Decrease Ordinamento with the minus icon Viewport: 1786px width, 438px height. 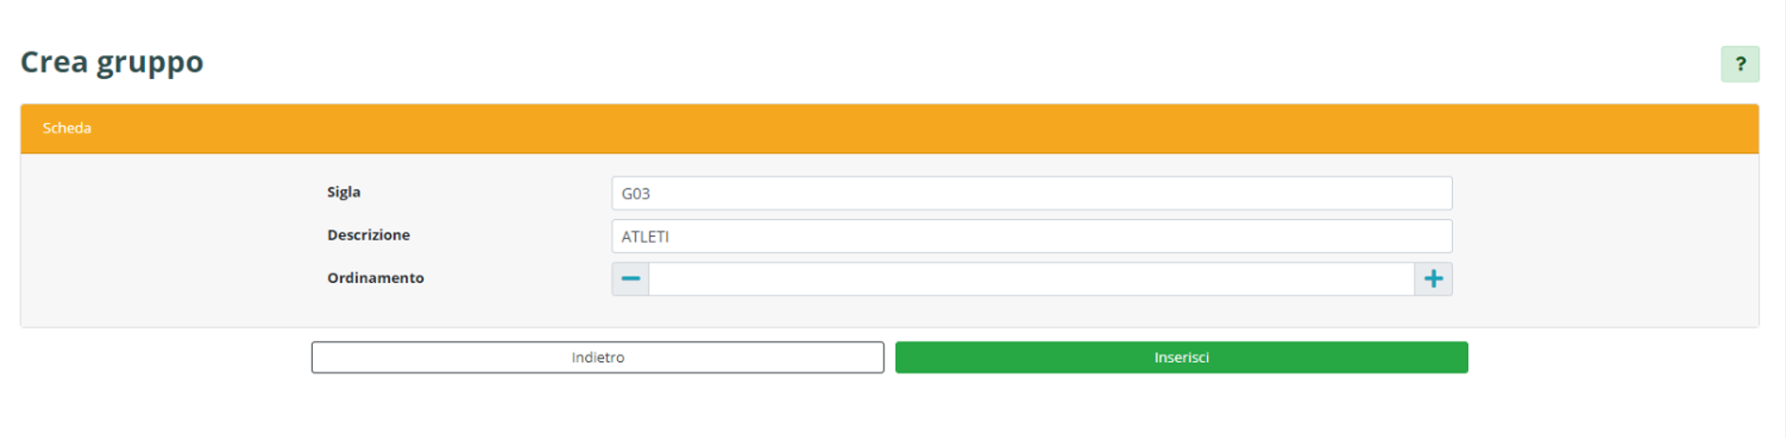(630, 279)
